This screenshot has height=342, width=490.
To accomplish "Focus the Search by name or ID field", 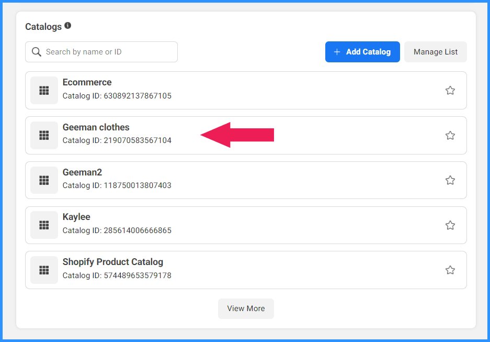I will (x=101, y=52).
